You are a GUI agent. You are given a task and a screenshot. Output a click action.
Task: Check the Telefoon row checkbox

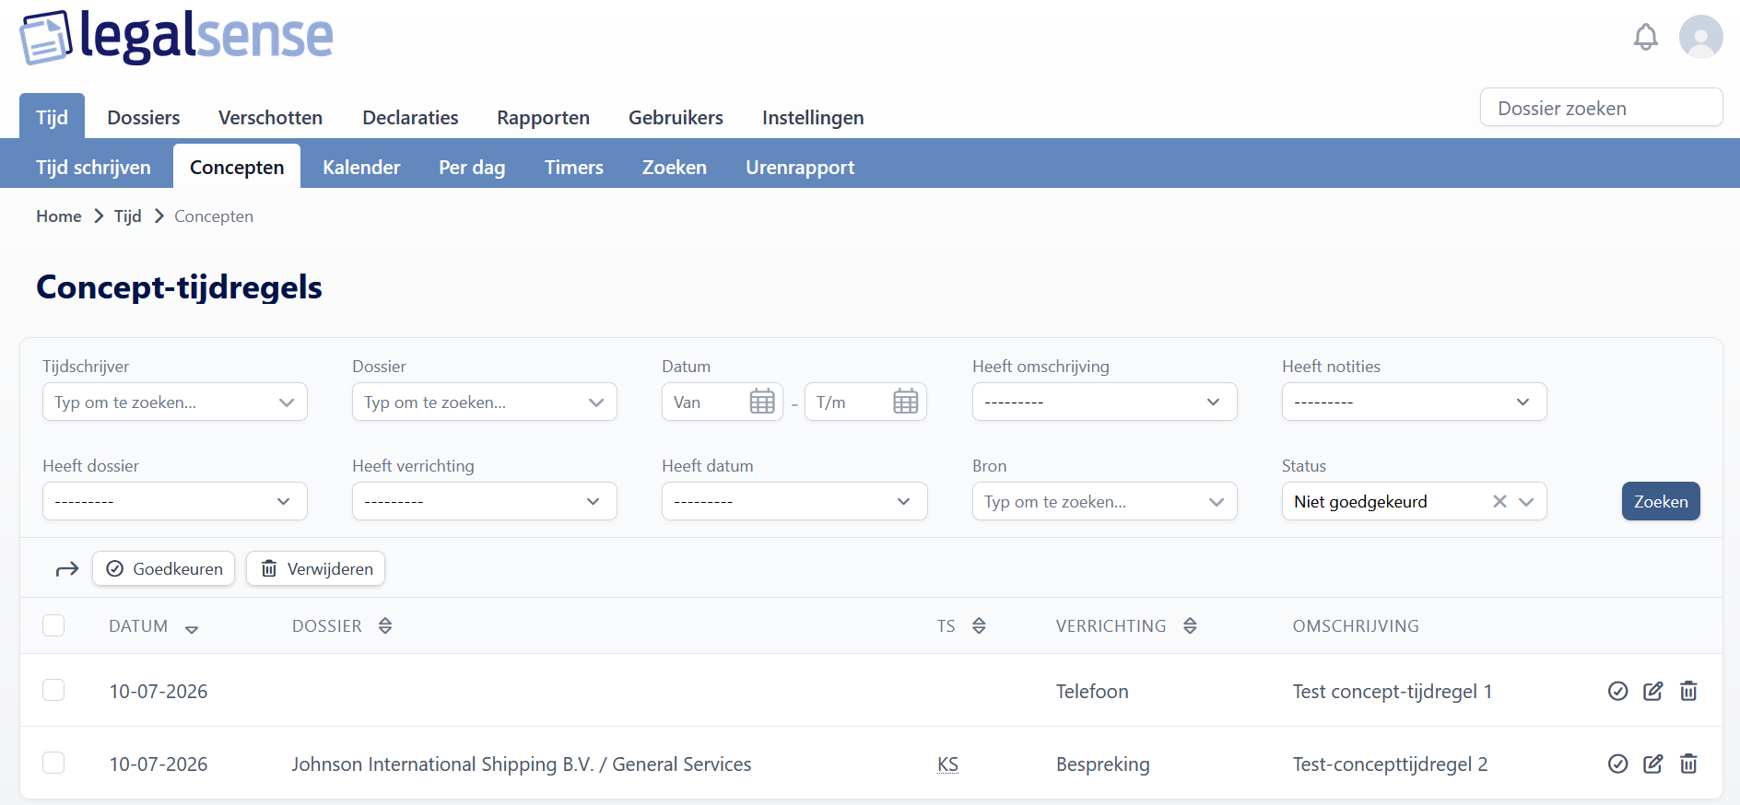click(53, 690)
